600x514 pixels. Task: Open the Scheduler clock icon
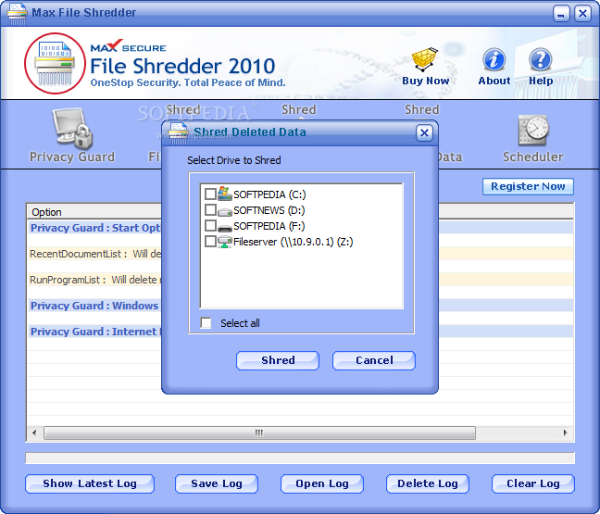click(533, 131)
